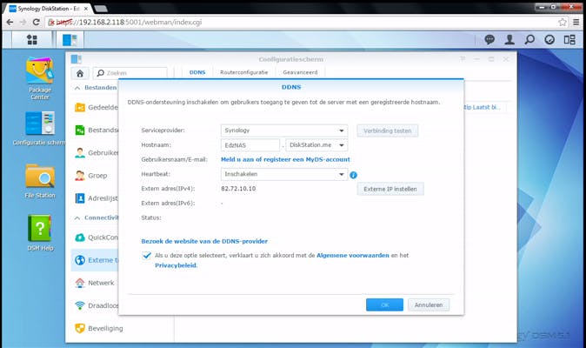Click the Configuratiescherm taskbar icon
The height and width of the screenshot is (348, 586).
click(70, 40)
